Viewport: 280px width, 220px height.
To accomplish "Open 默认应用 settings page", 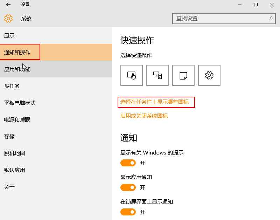I will coord(56,170).
